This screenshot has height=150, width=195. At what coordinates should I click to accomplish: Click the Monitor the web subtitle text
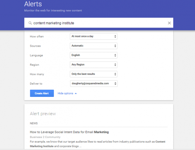(x=53, y=11)
